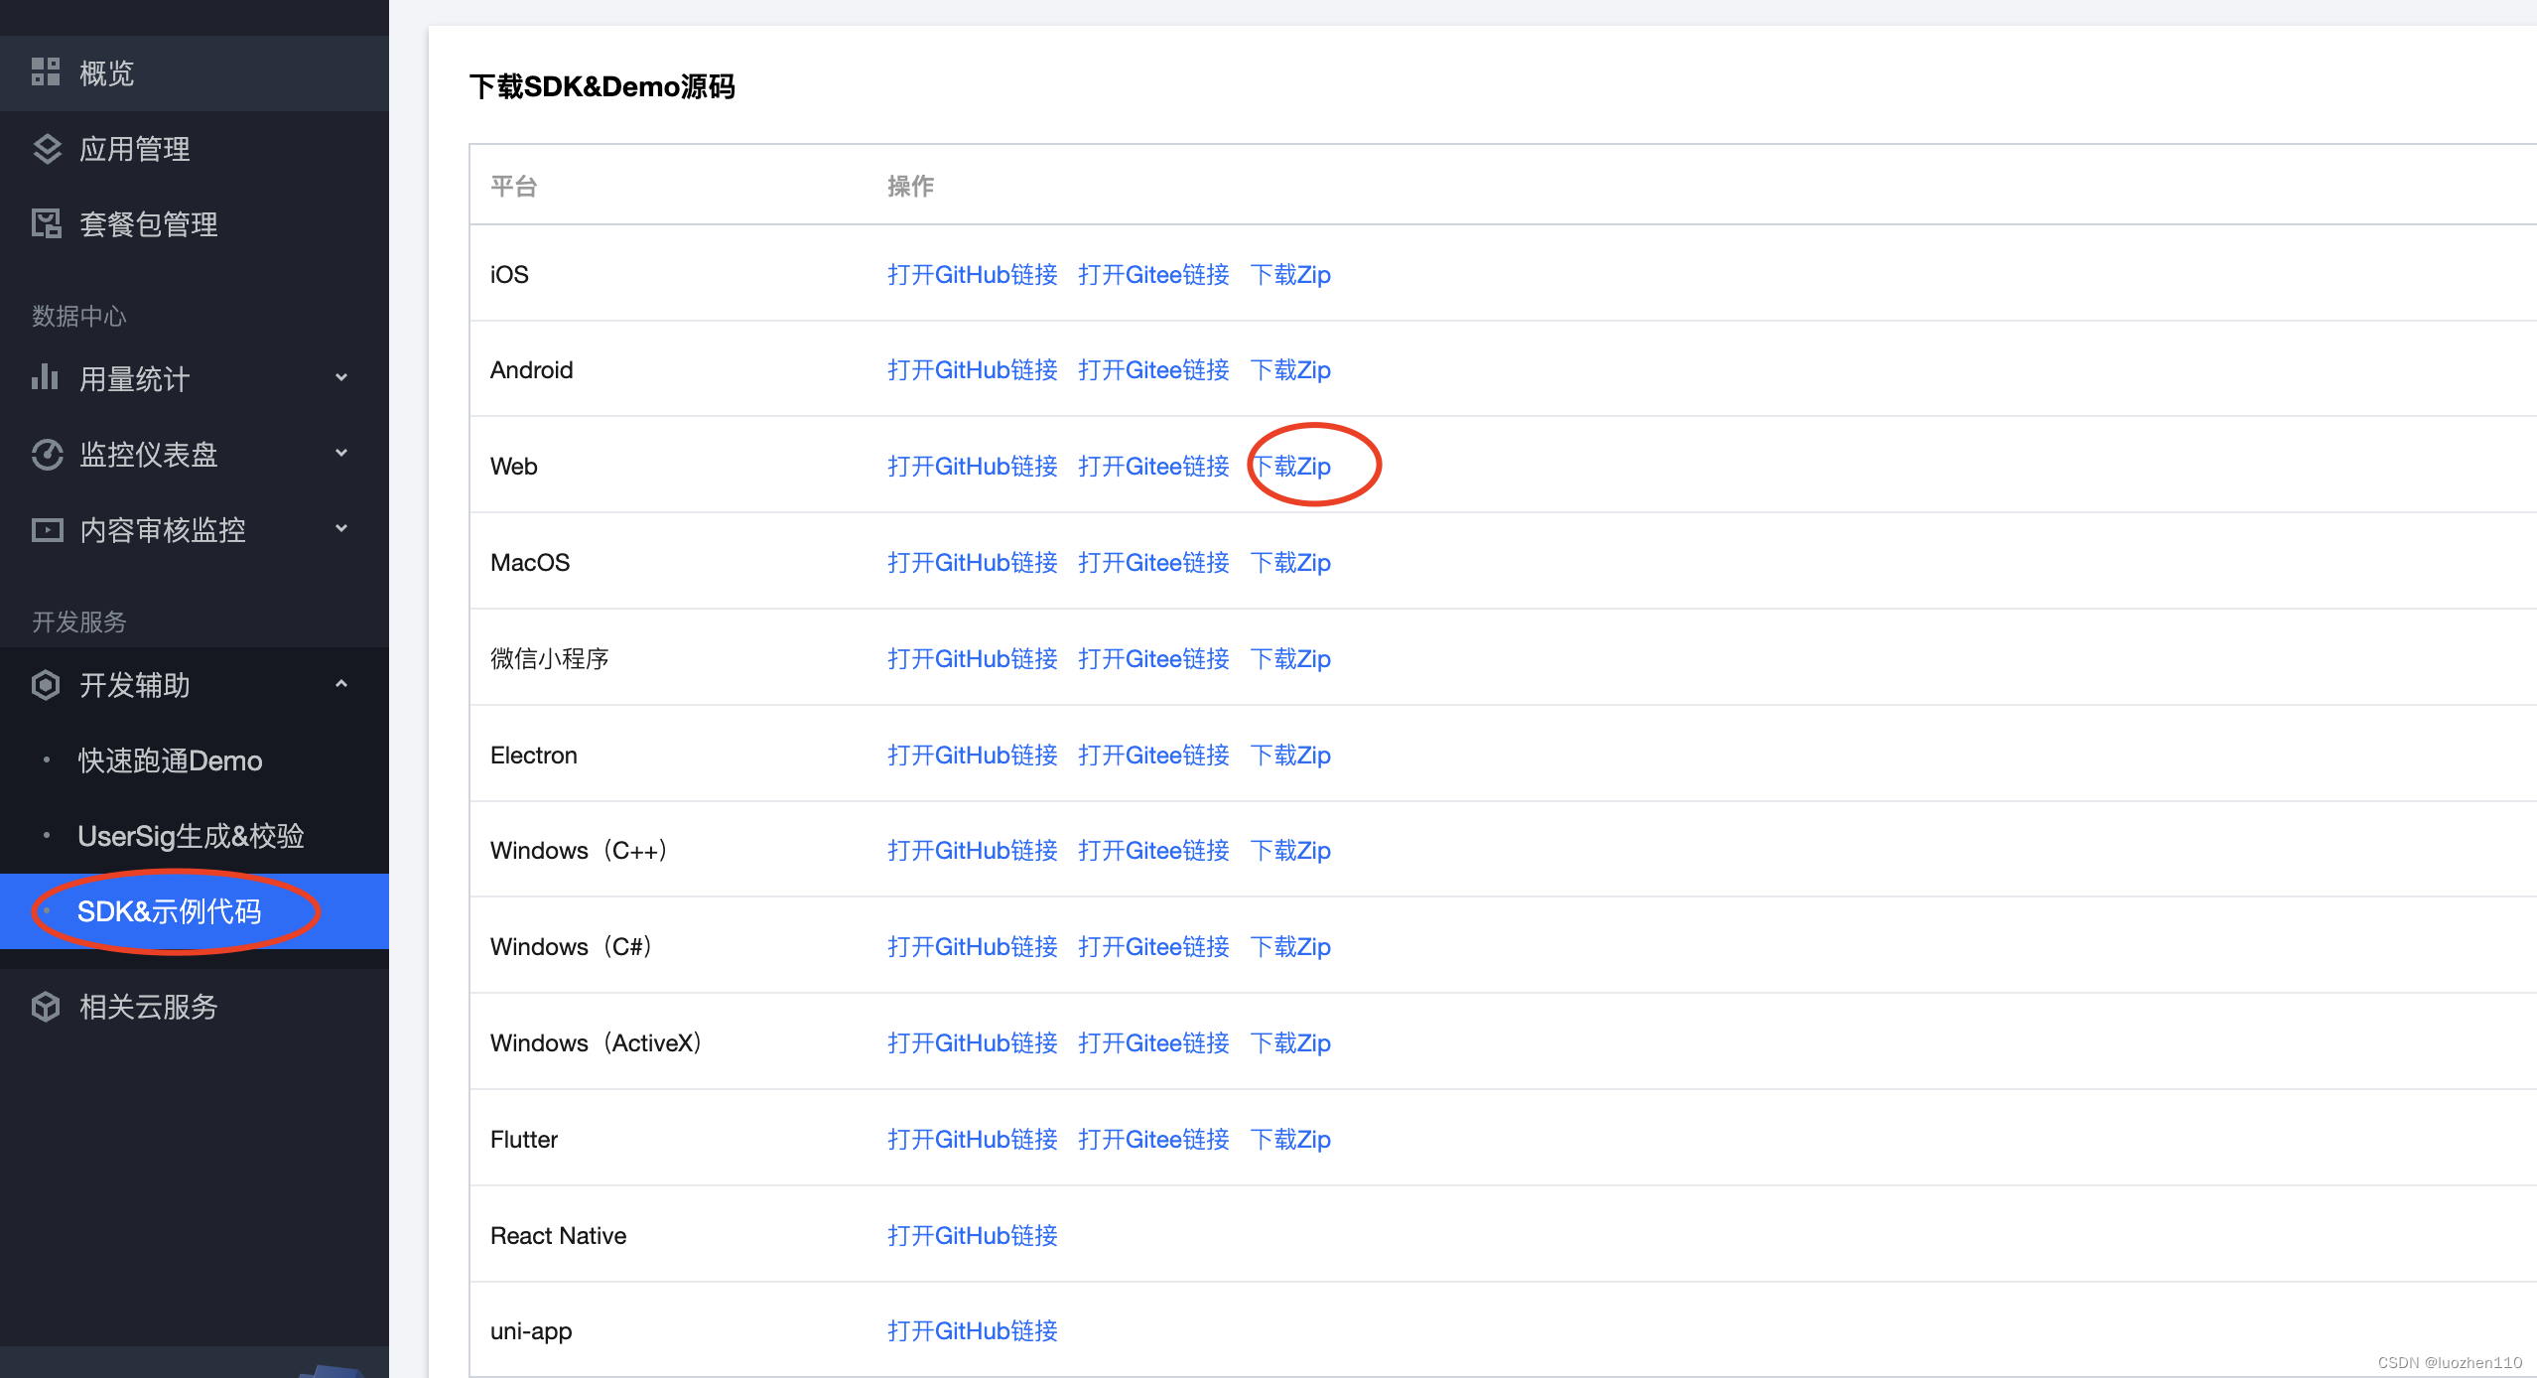Open GitHub link for Windows (C#)
Viewport: 2537px width, 1378px height.
click(972, 947)
